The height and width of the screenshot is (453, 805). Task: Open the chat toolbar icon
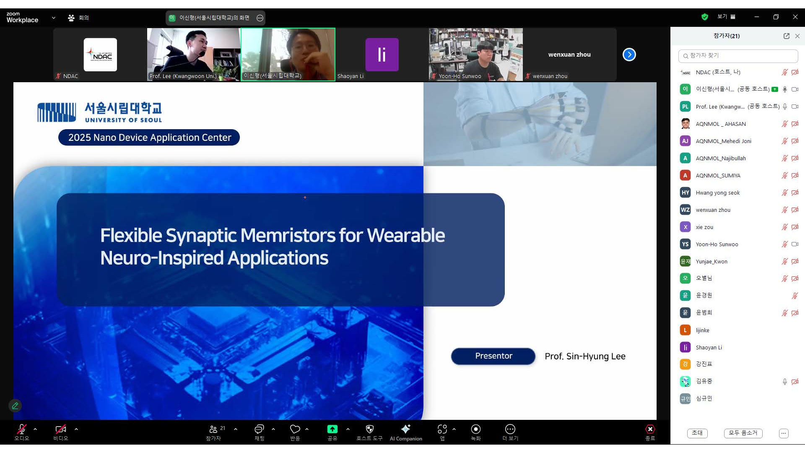tap(259, 429)
